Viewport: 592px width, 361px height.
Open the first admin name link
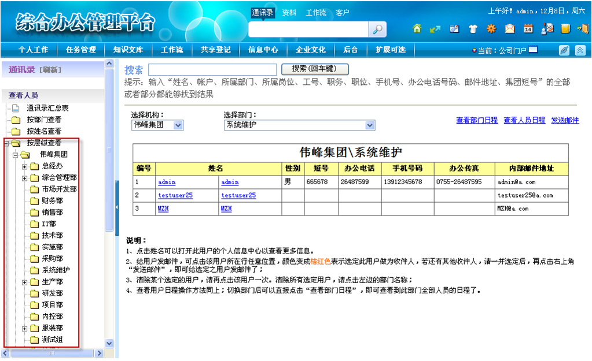tap(167, 183)
